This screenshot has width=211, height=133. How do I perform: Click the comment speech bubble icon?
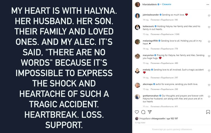click(x=143, y=112)
